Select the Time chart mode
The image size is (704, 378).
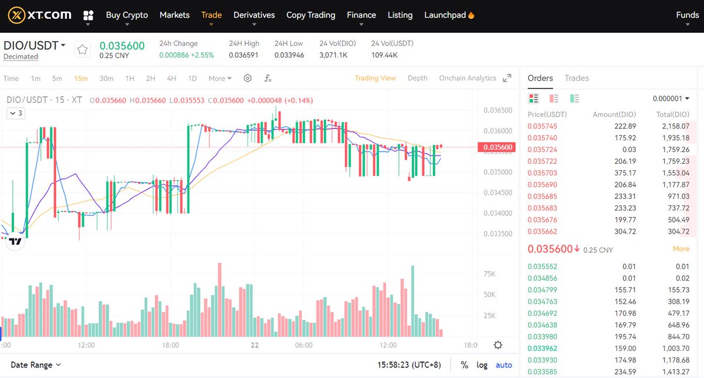click(11, 78)
